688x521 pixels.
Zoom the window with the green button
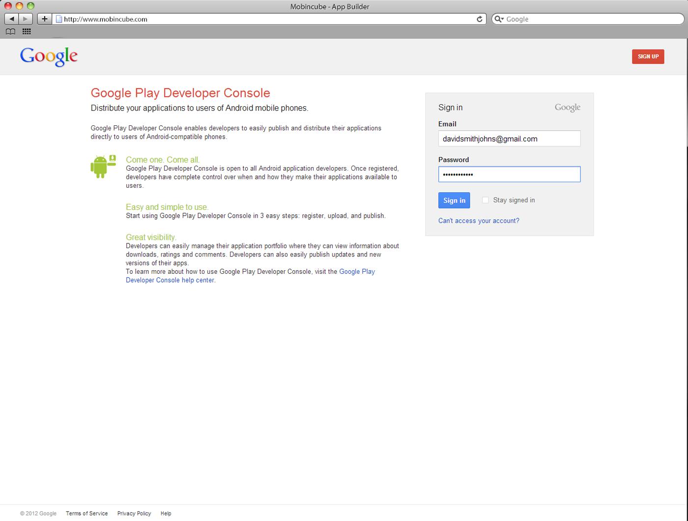click(30, 6)
